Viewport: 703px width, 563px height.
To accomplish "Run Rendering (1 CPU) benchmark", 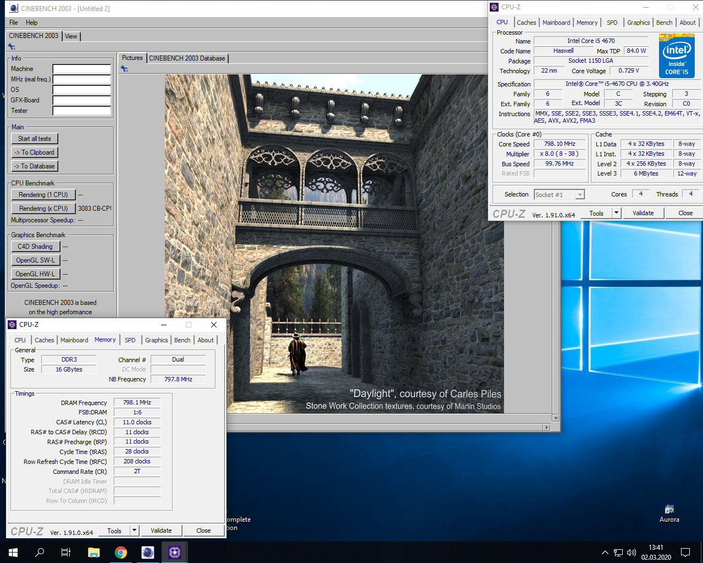I will pyautogui.click(x=43, y=195).
